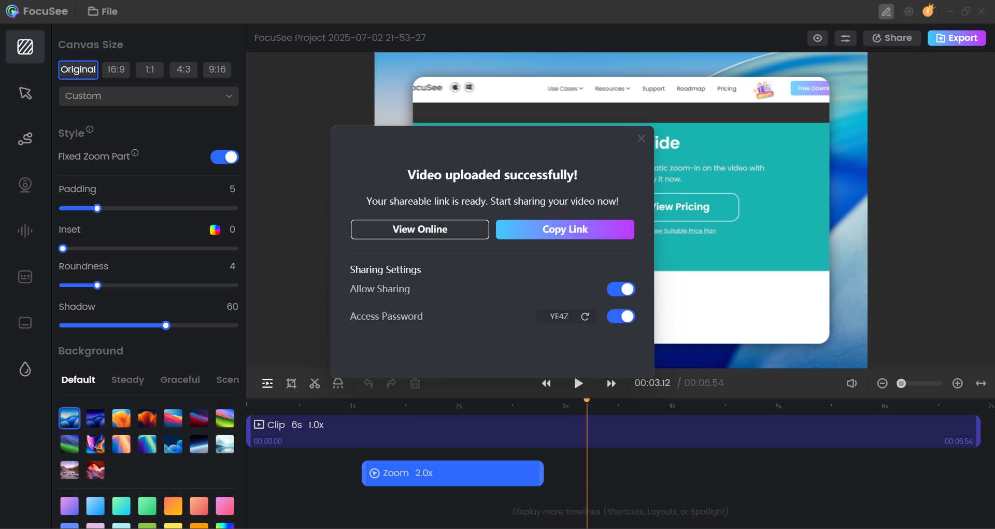Open the cursor settings sidebar icon
This screenshot has width=995, height=529.
click(25, 93)
